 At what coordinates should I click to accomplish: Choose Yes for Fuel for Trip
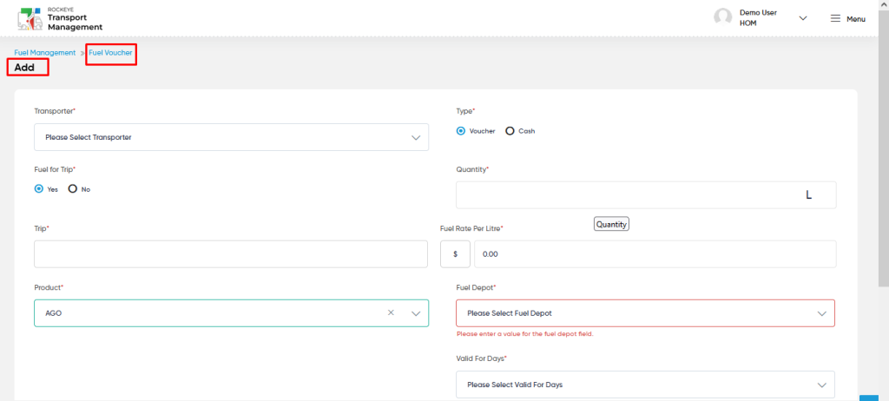[39, 189]
